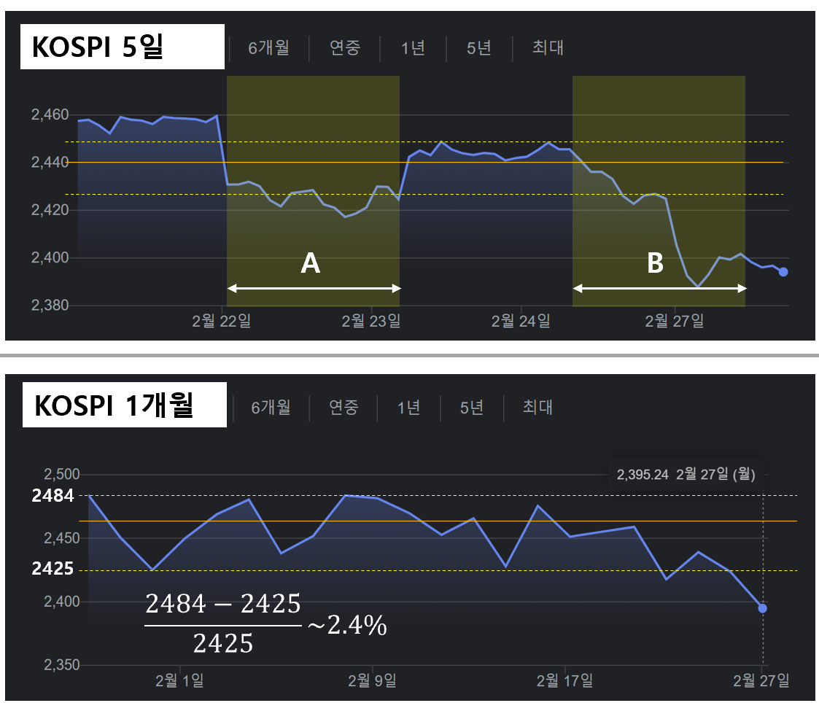The width and height of the screenshot is (819, 703).
Task: Click the 2,420 y-axis value
Action: point(50,210)
